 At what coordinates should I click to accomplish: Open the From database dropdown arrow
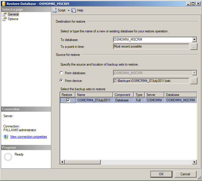[195, 73]
